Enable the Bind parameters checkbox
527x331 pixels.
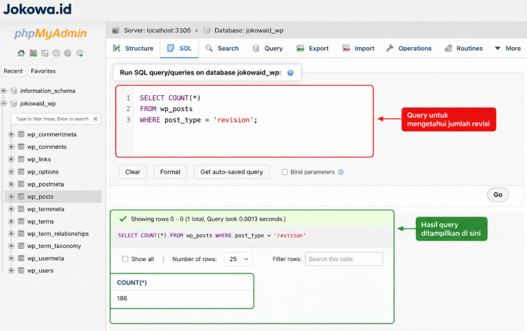284,172
